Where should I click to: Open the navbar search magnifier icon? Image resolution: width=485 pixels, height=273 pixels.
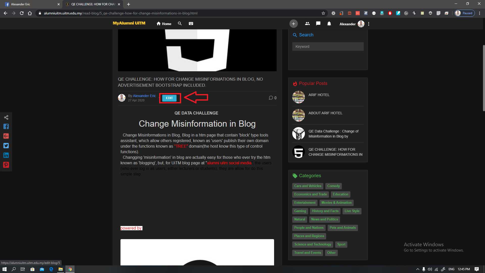pos(180,24)
